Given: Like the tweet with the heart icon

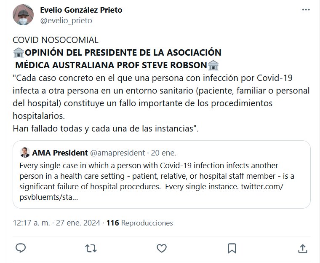Looking at the screenshot, I should (161, 248).
